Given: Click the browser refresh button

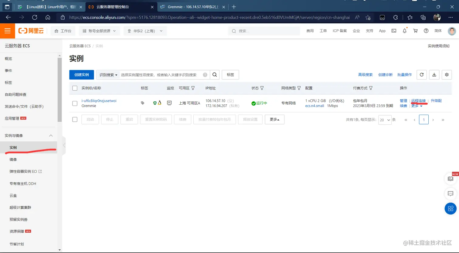Looking at the screenshot, I should tap(35, 17).
